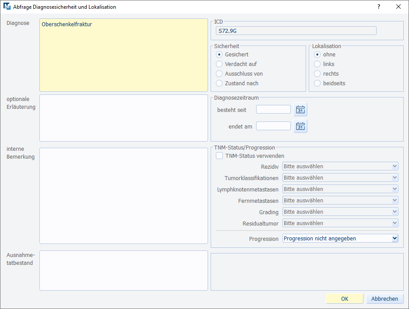
Task: Expand the Fernmetastasen dropdown
Action: (x=340, y=201)
